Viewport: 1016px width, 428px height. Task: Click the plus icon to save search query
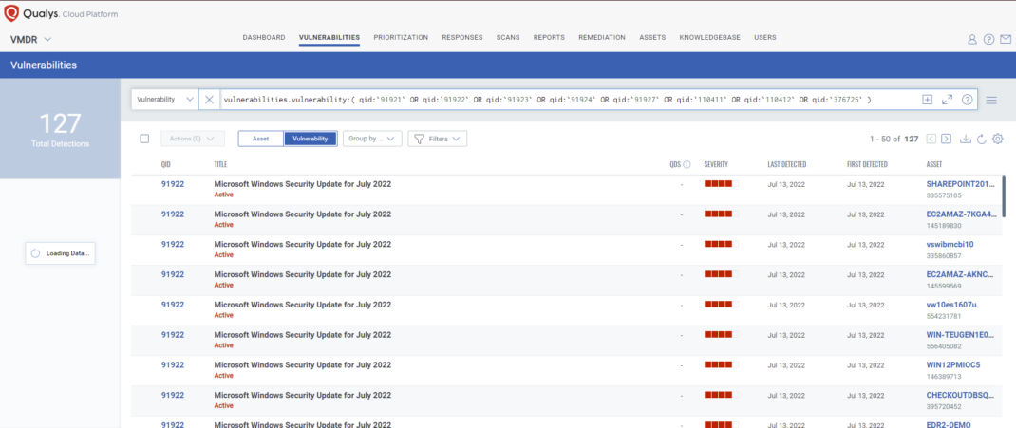[928, 100]
